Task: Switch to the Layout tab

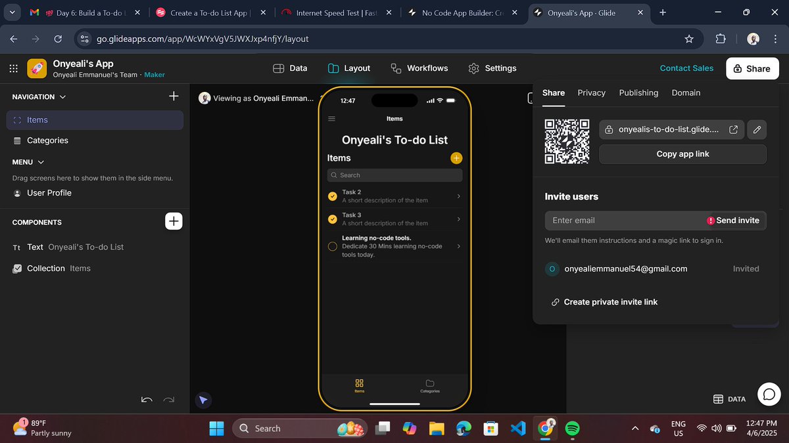Action: (x=348, y=68)
